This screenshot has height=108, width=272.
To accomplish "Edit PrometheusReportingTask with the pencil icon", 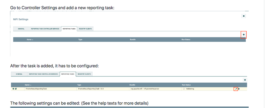I will [x=236, y=89].
